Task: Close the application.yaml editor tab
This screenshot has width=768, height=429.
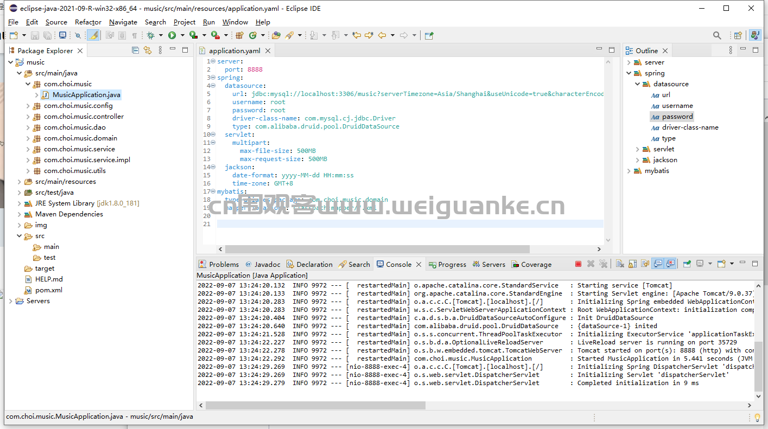Action: [x=268, y=51]
